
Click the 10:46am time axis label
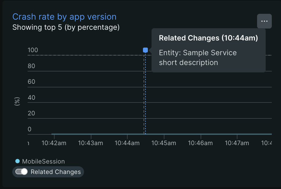click(x=200, y=143)
